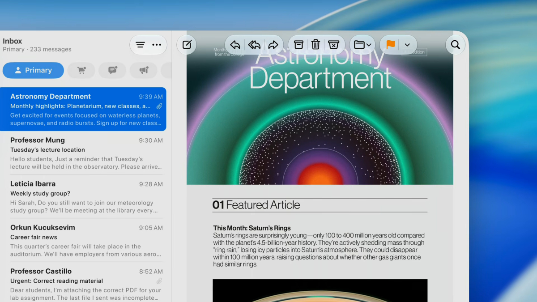Open the more options ellipsis menu
This screenshot has height=302, width=537.
[157, 45]
